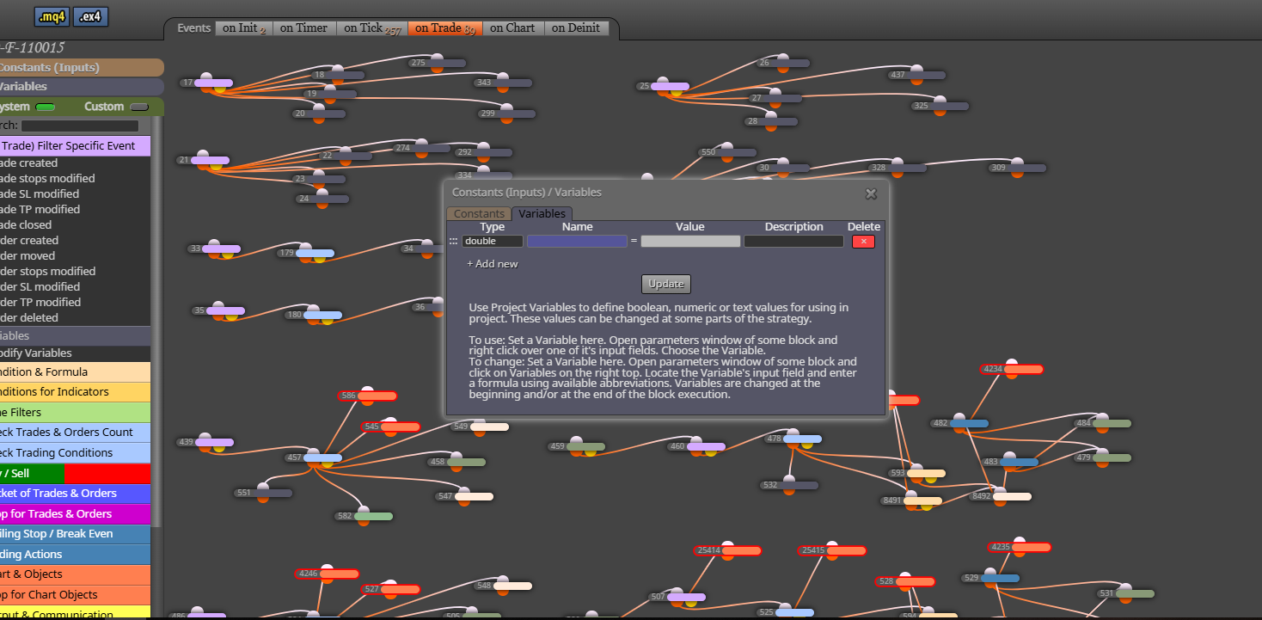Select Trade closed block in the sidebar
This screenshot has width=1262, height=620.
pyautogui.click(x=75, y=225)
